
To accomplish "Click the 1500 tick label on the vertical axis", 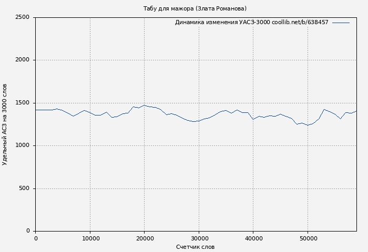I will pyautogui.click(x=22, y=103).
